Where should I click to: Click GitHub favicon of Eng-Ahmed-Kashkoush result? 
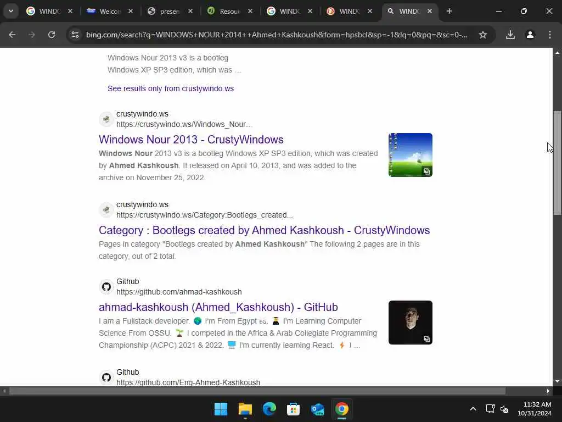pos(106,377)
